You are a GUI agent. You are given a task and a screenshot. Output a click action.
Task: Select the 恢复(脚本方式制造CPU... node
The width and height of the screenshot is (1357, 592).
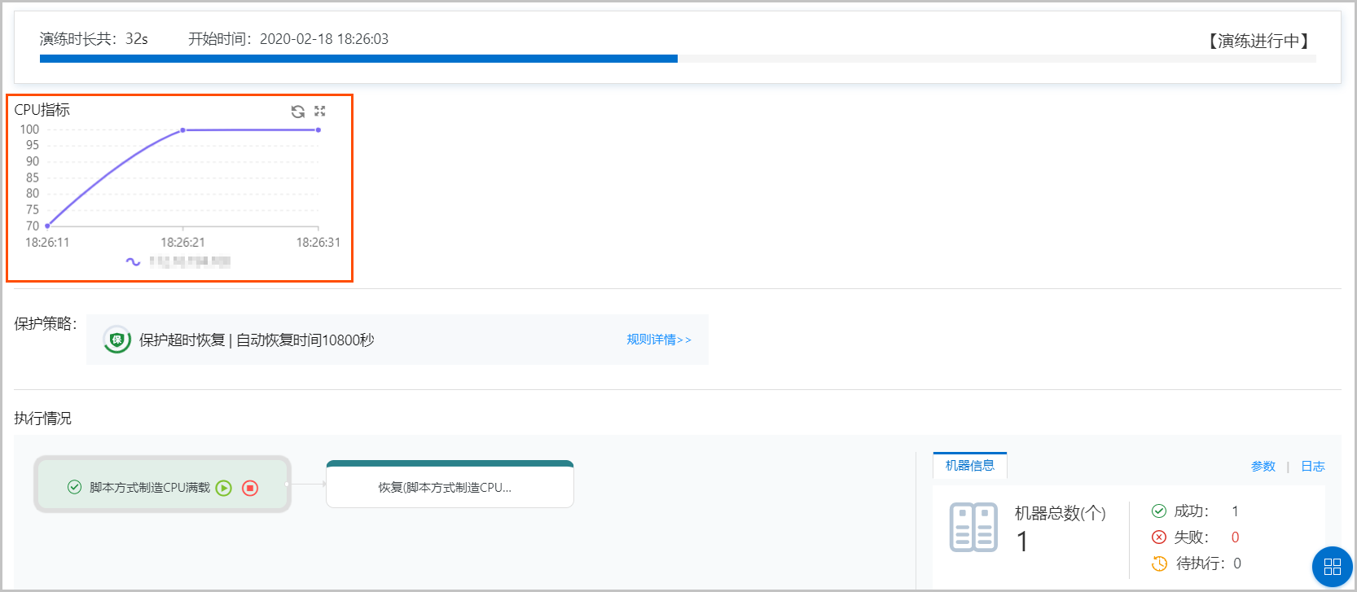(450, 488)
